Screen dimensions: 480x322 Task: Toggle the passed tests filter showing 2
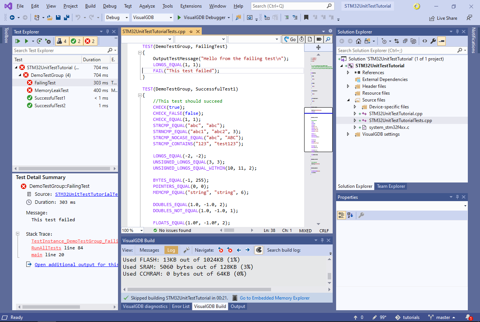(x=76, y=41)
